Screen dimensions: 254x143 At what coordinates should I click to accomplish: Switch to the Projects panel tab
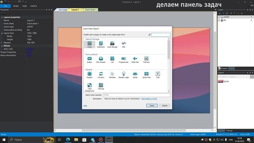tap(223, 68)
